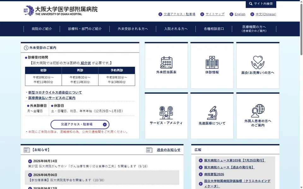Open the 交通アクセス・駐車場 header link
The width and height of the screenshot is (303, 189).
179,14
